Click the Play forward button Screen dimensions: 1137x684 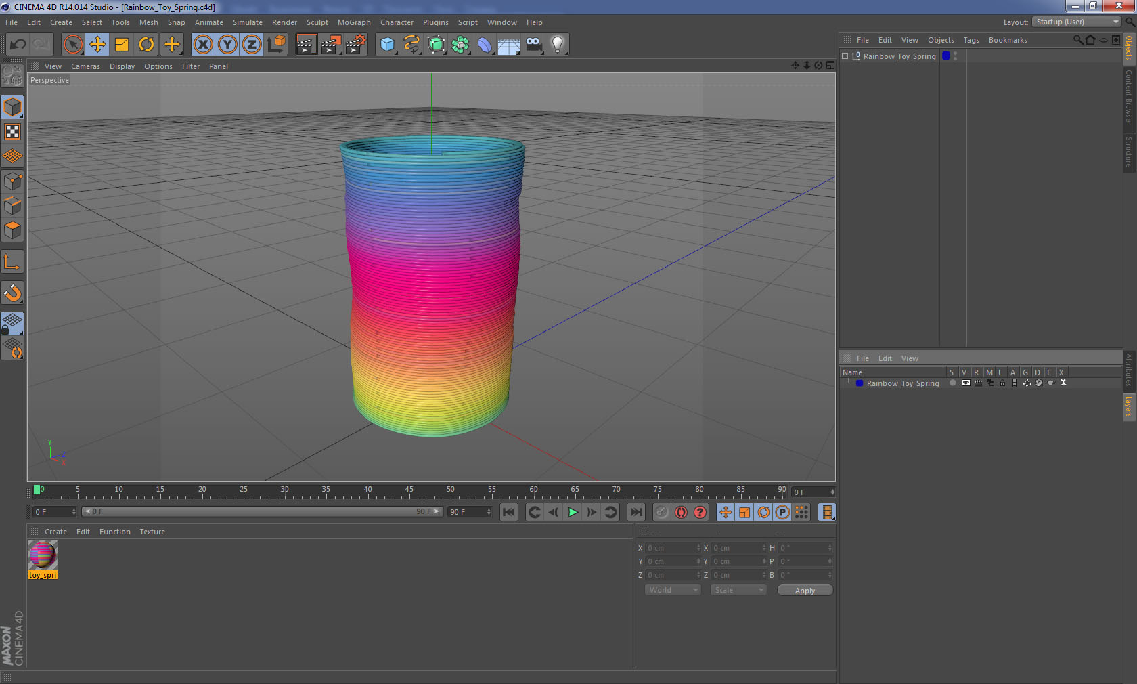[573, 512]
